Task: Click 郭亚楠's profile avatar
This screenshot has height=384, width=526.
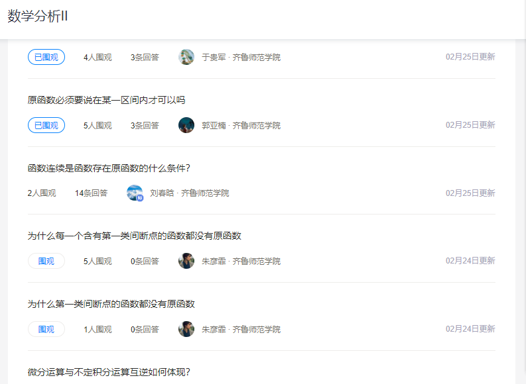Action: pyautogui.click(x=186, y=125)
